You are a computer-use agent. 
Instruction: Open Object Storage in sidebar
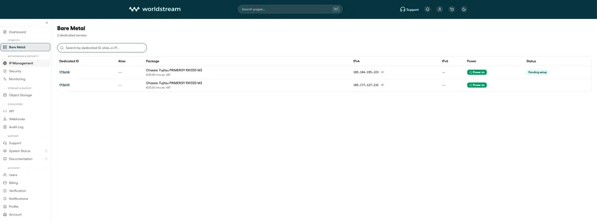pyautogui.click(x=25, y=95)
